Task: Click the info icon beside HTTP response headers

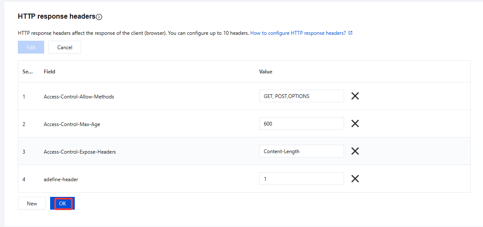Action: tap(99, 17)
